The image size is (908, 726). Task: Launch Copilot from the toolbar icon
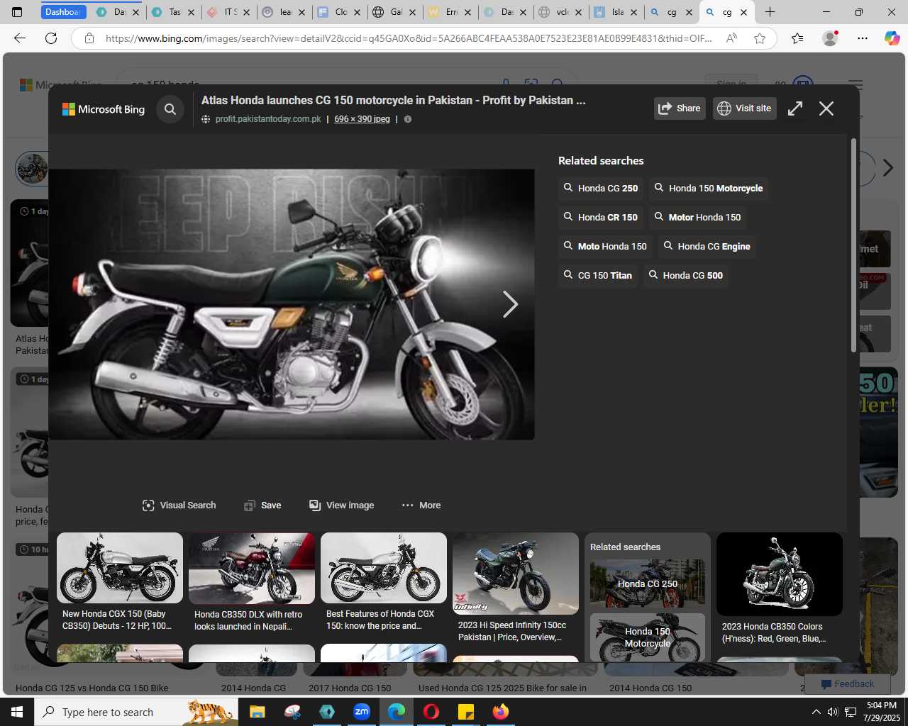[892, 38]
